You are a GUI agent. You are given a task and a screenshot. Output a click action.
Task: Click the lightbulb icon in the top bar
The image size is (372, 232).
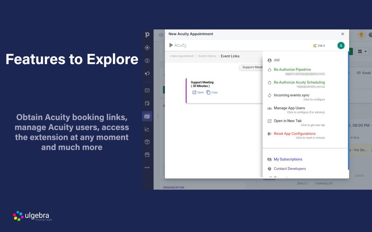pyautogui.click(x=361, y=35)
